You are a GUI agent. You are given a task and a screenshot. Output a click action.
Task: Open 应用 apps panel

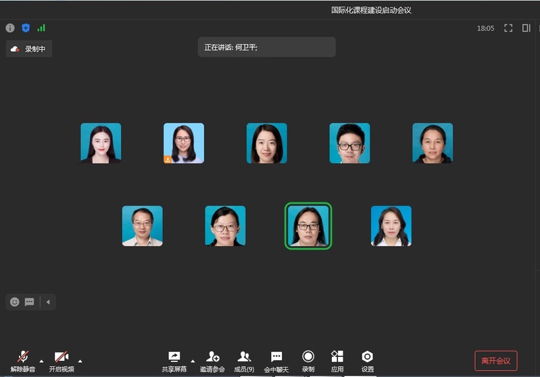point(337,361)
